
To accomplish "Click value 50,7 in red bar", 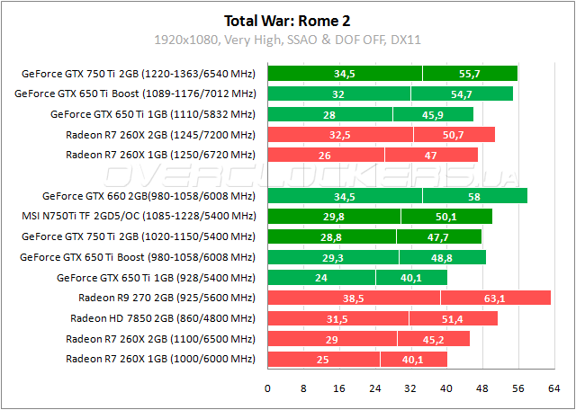I will coord(454,135).
